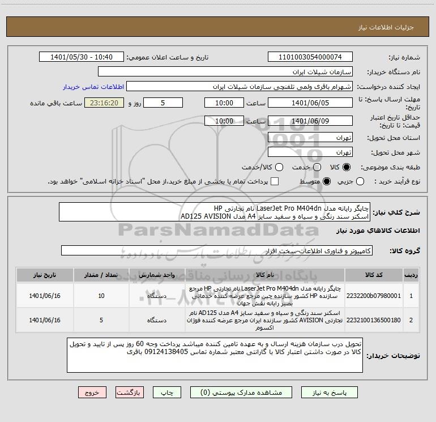Click the buyer notes text area
Viewport: 436px width, 422px height.
(x=215, y=355)
